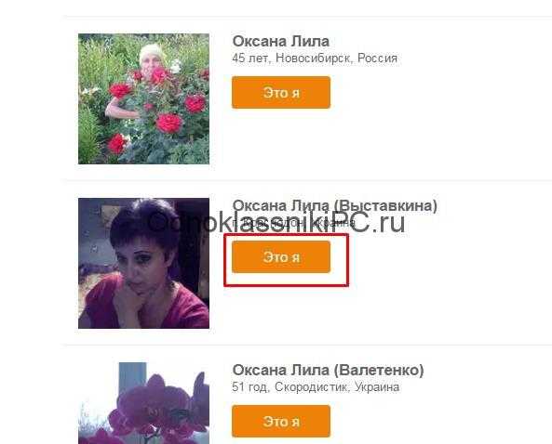Click the surname "(Выставкина)" in parentheses
552x444 pixels.
(x=385, y=206)
